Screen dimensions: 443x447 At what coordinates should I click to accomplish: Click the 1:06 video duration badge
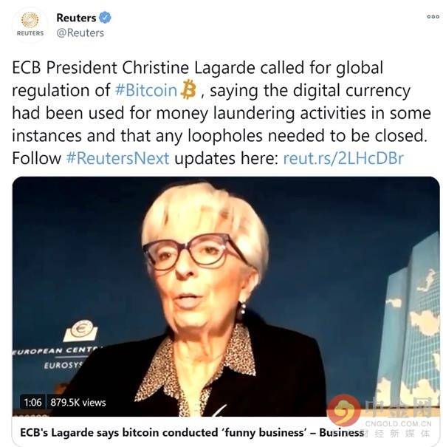point(32,402)
